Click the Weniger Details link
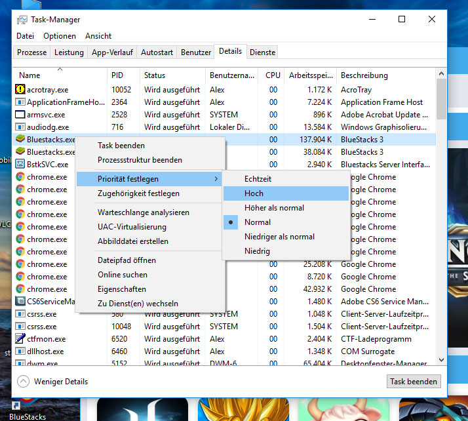Screen dimensions: 468x421 click(x=60, y=382)
